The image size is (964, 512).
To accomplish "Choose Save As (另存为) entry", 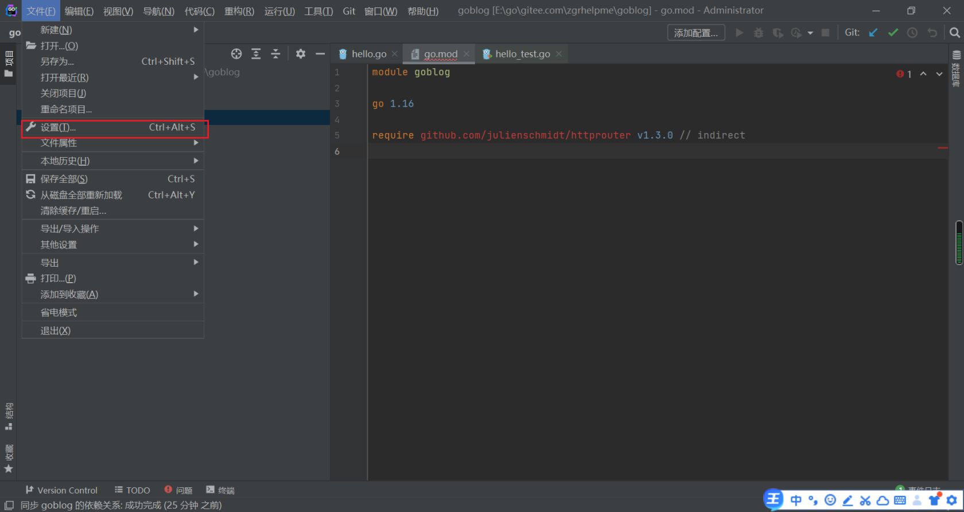I will [x=113, y=61].
